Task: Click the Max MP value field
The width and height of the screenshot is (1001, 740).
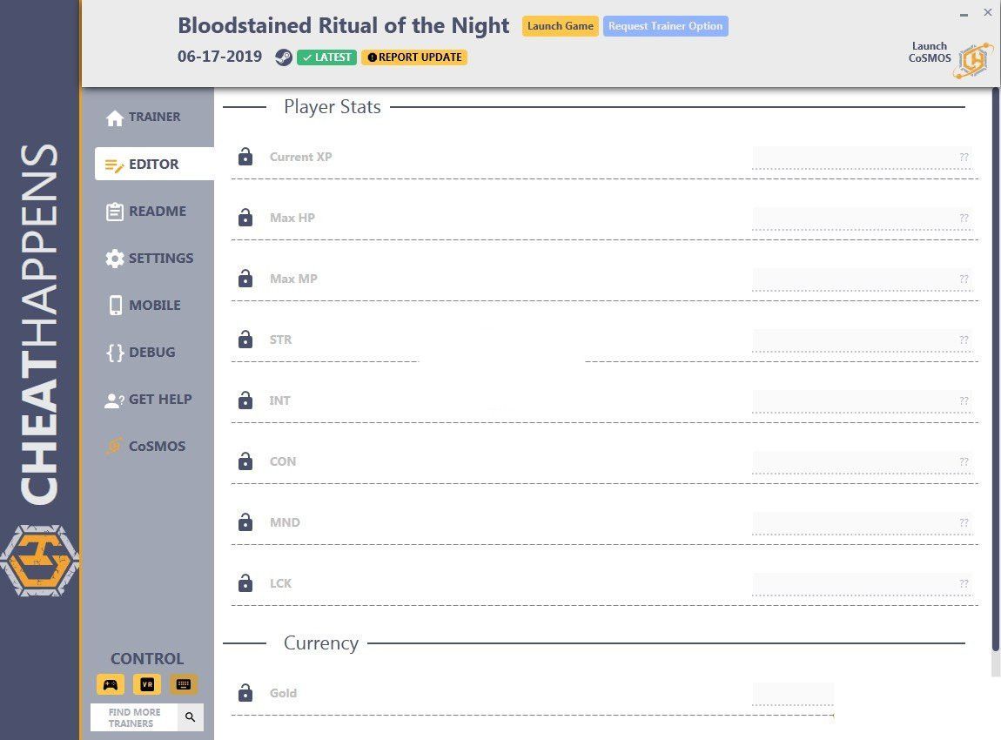Action: [862, 279]
